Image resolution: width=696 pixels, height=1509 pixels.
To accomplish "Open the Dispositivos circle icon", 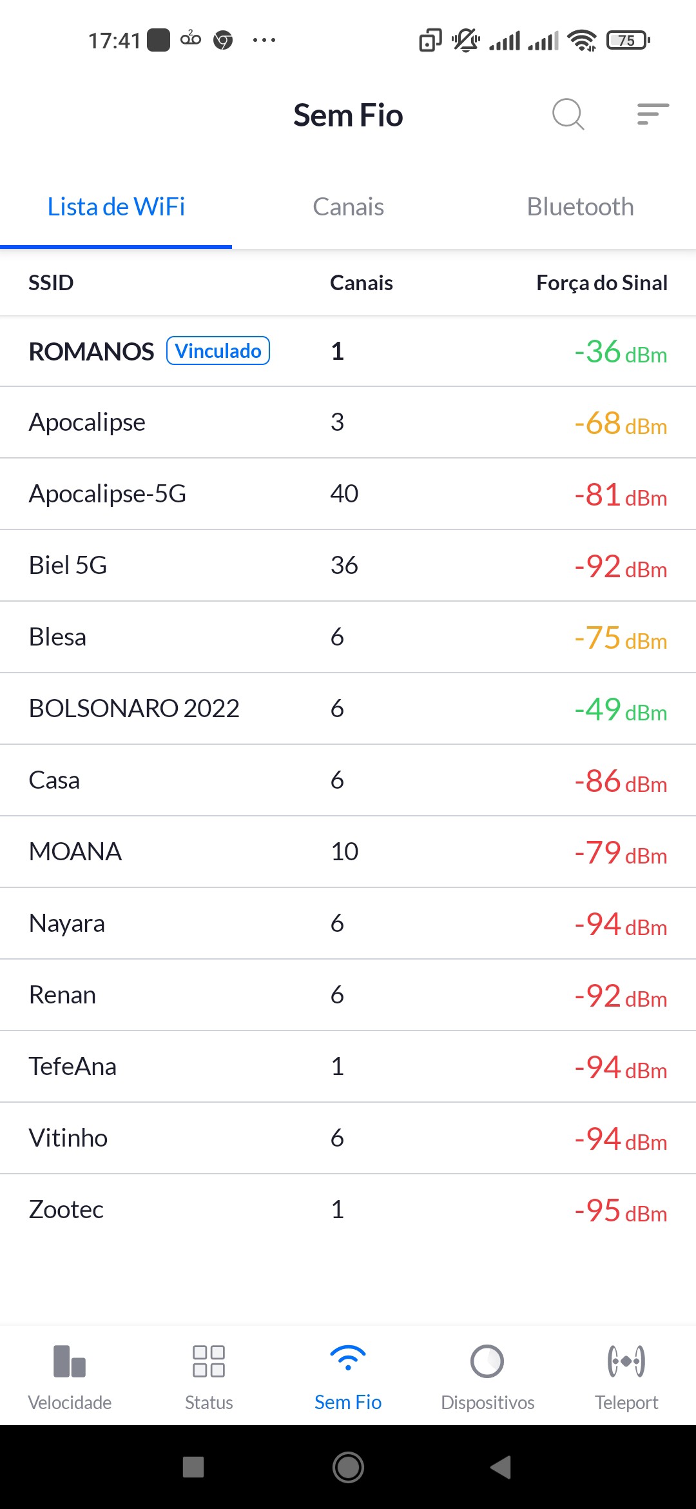I will (x=487, y=1361).
